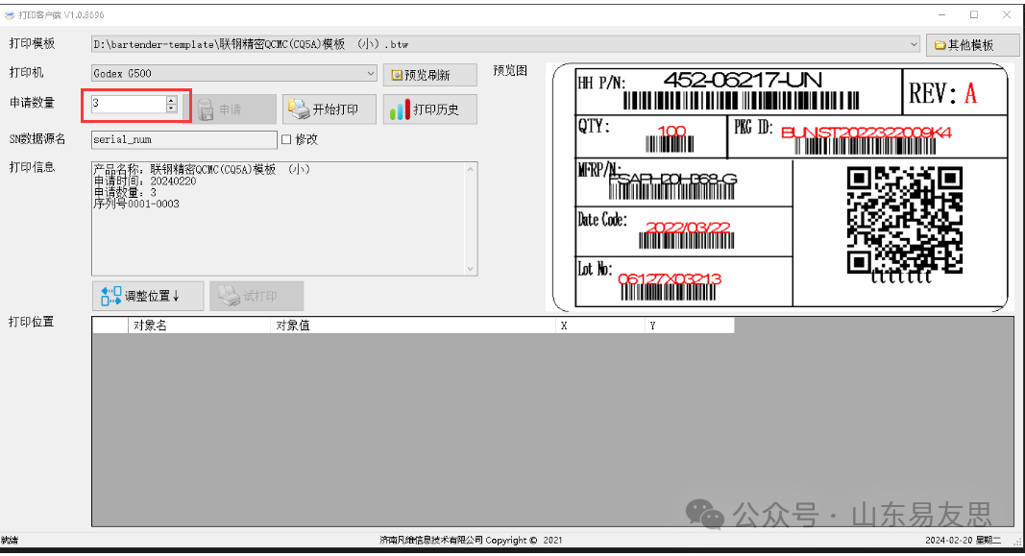This screenshot has width=1025, height=556.
Task: Click the 对象值 column header
Action: point(412,326)
